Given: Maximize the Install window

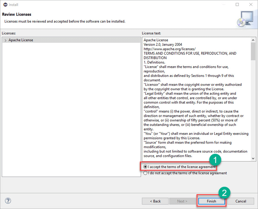Looking at the screenshot, I should click(237, 5).
